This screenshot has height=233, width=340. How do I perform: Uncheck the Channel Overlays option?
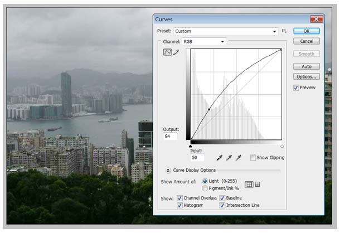click(179, 198)
